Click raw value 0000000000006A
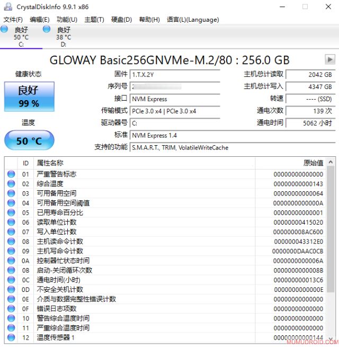The width and height of the screenshot is (339, 347). click(x=298, y=261)
